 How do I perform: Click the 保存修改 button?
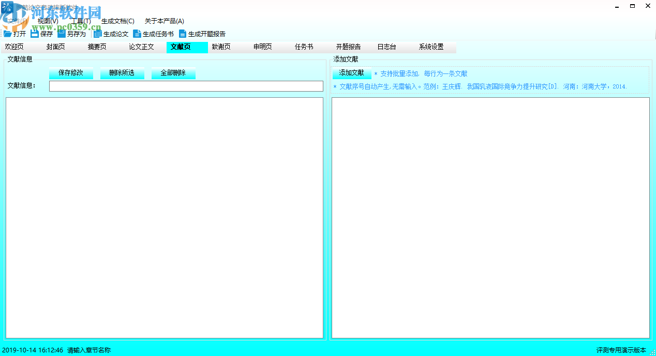(x=71, y=73)
